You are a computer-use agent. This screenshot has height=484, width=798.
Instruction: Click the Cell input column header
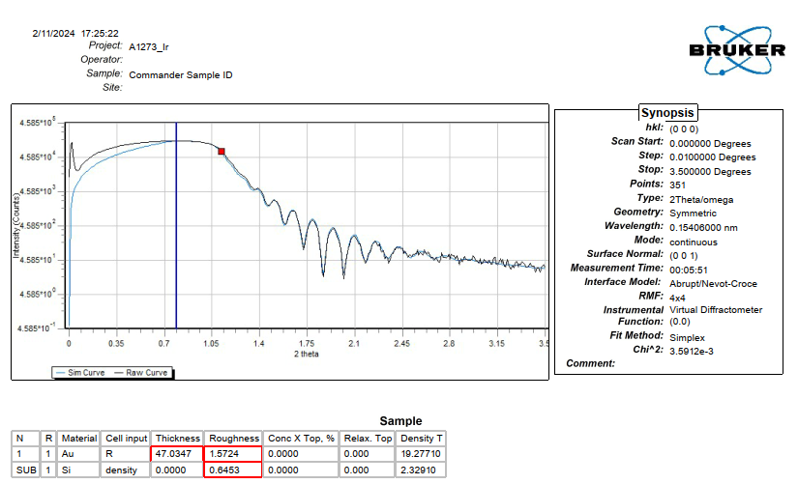click(x=126, y=438)
